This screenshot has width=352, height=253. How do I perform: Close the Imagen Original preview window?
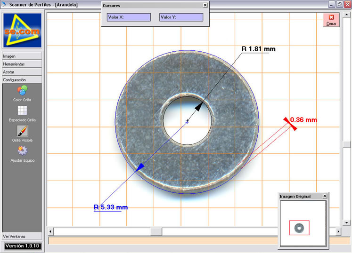coord(324,196)
